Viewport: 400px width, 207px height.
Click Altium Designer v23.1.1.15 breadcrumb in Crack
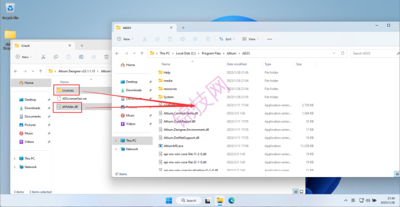[77, 71]
